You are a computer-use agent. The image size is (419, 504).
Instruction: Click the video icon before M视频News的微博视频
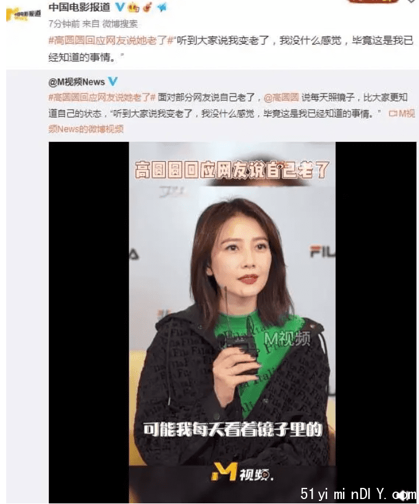click(392, 113)
